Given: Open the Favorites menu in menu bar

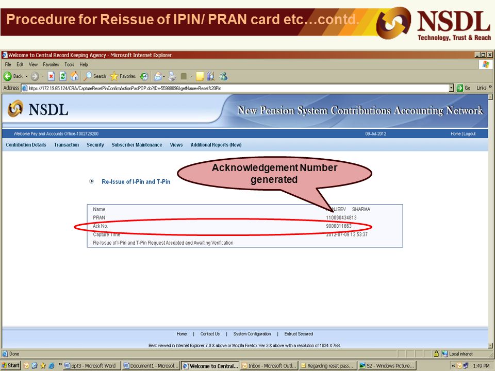Looking at the screenshot, I should coord(51,65).
